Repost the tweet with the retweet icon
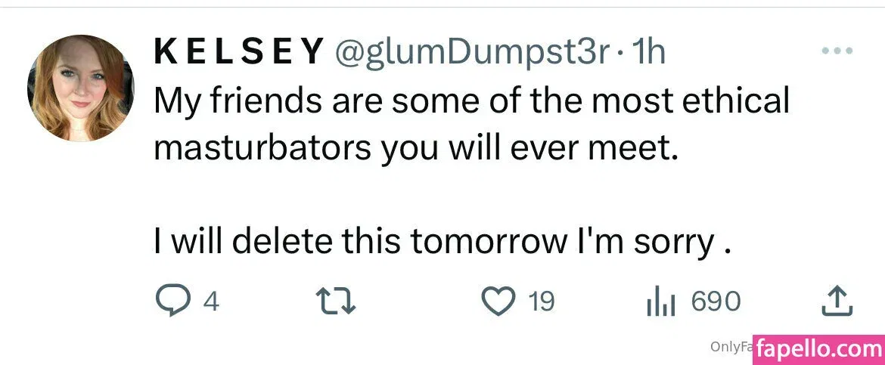The width and height of the screenshot is (885, 365). pyautogui.click(x=335, y=302)
